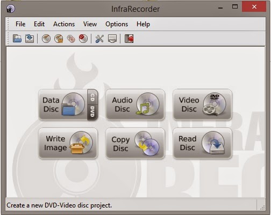Open Configuration with the tools toolbar icon
The width and height of the screenshot is (271, 215).
pyautogui.click(x=99, y=39)
